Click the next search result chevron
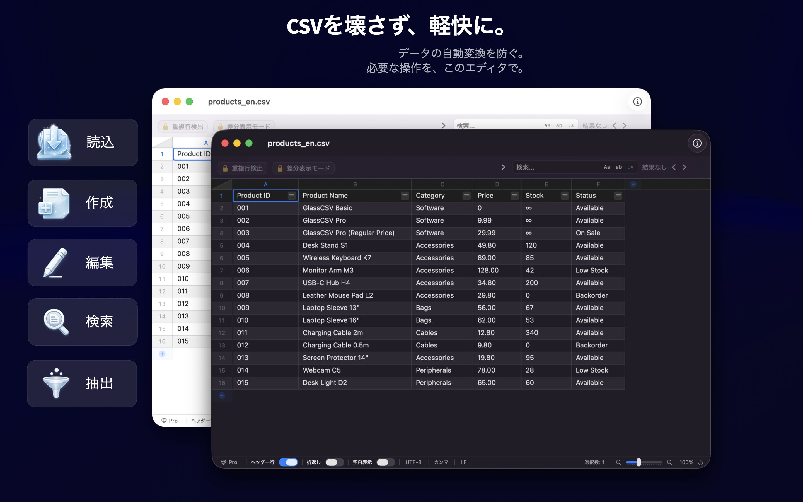The image size is (803, 502). pos(684,167)
